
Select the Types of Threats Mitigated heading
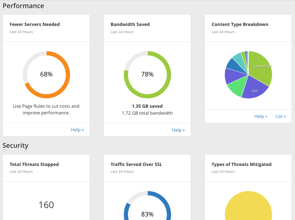click(242, 164)
